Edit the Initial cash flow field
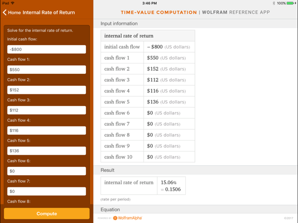 coord(46,50)
